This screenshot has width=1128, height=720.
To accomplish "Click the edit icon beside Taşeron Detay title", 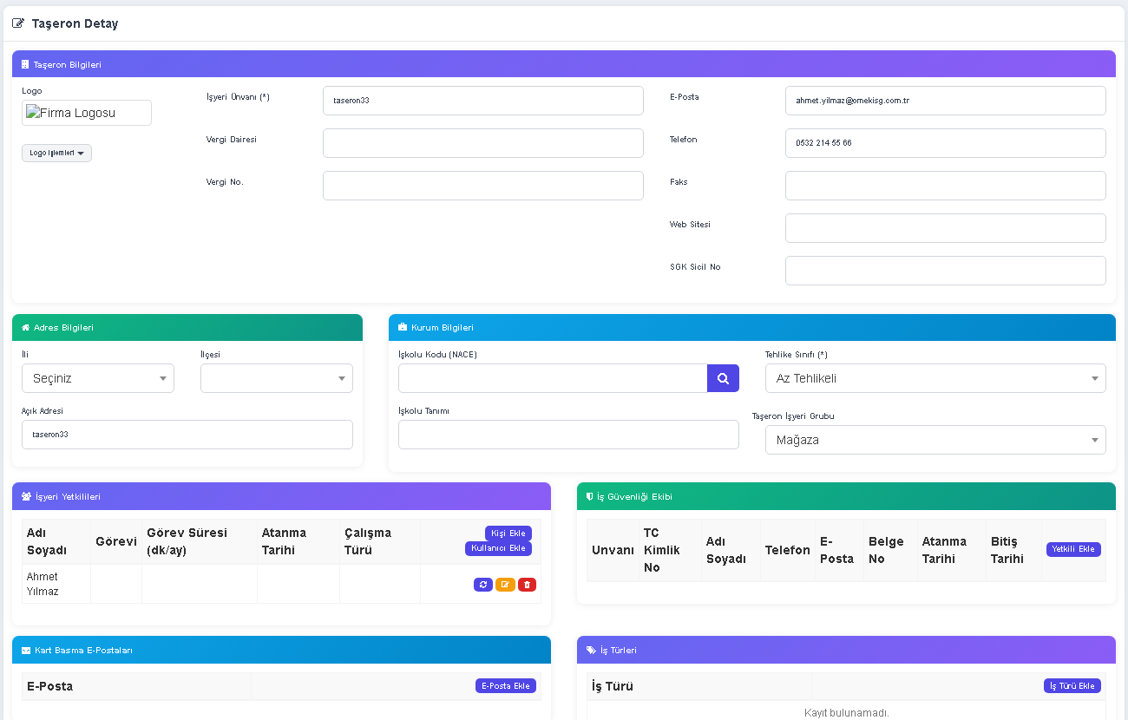I will click(18, 23).
